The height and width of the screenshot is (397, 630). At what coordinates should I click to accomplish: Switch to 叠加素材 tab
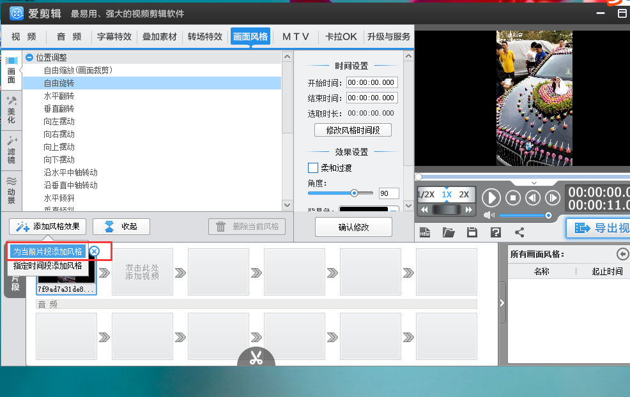pos(160,36)
